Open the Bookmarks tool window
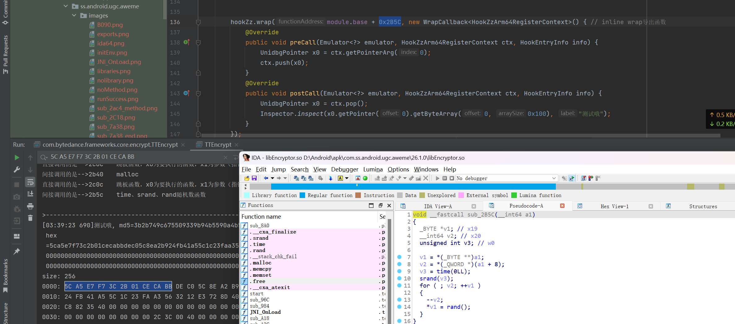The image size is (735, 324). click(5, 276)
